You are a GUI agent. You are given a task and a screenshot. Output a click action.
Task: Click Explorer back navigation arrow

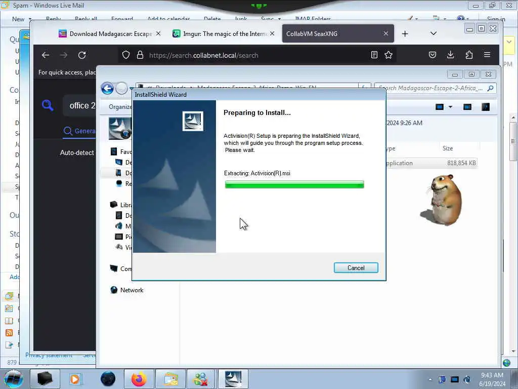click(107, 88)
